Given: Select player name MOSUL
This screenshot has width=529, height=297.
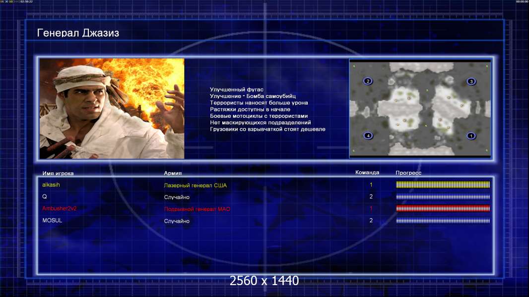Looking at the screenshot, I should click(52, 220).
